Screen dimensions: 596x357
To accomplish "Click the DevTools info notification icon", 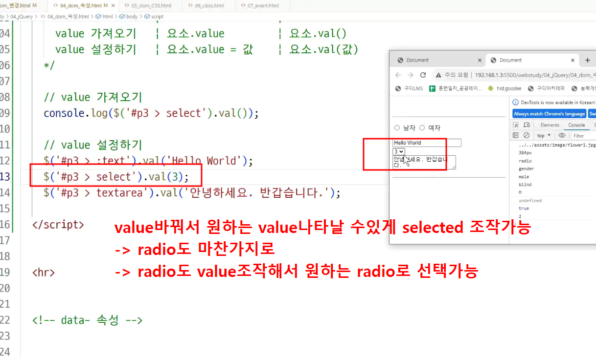I will (515, 103).
